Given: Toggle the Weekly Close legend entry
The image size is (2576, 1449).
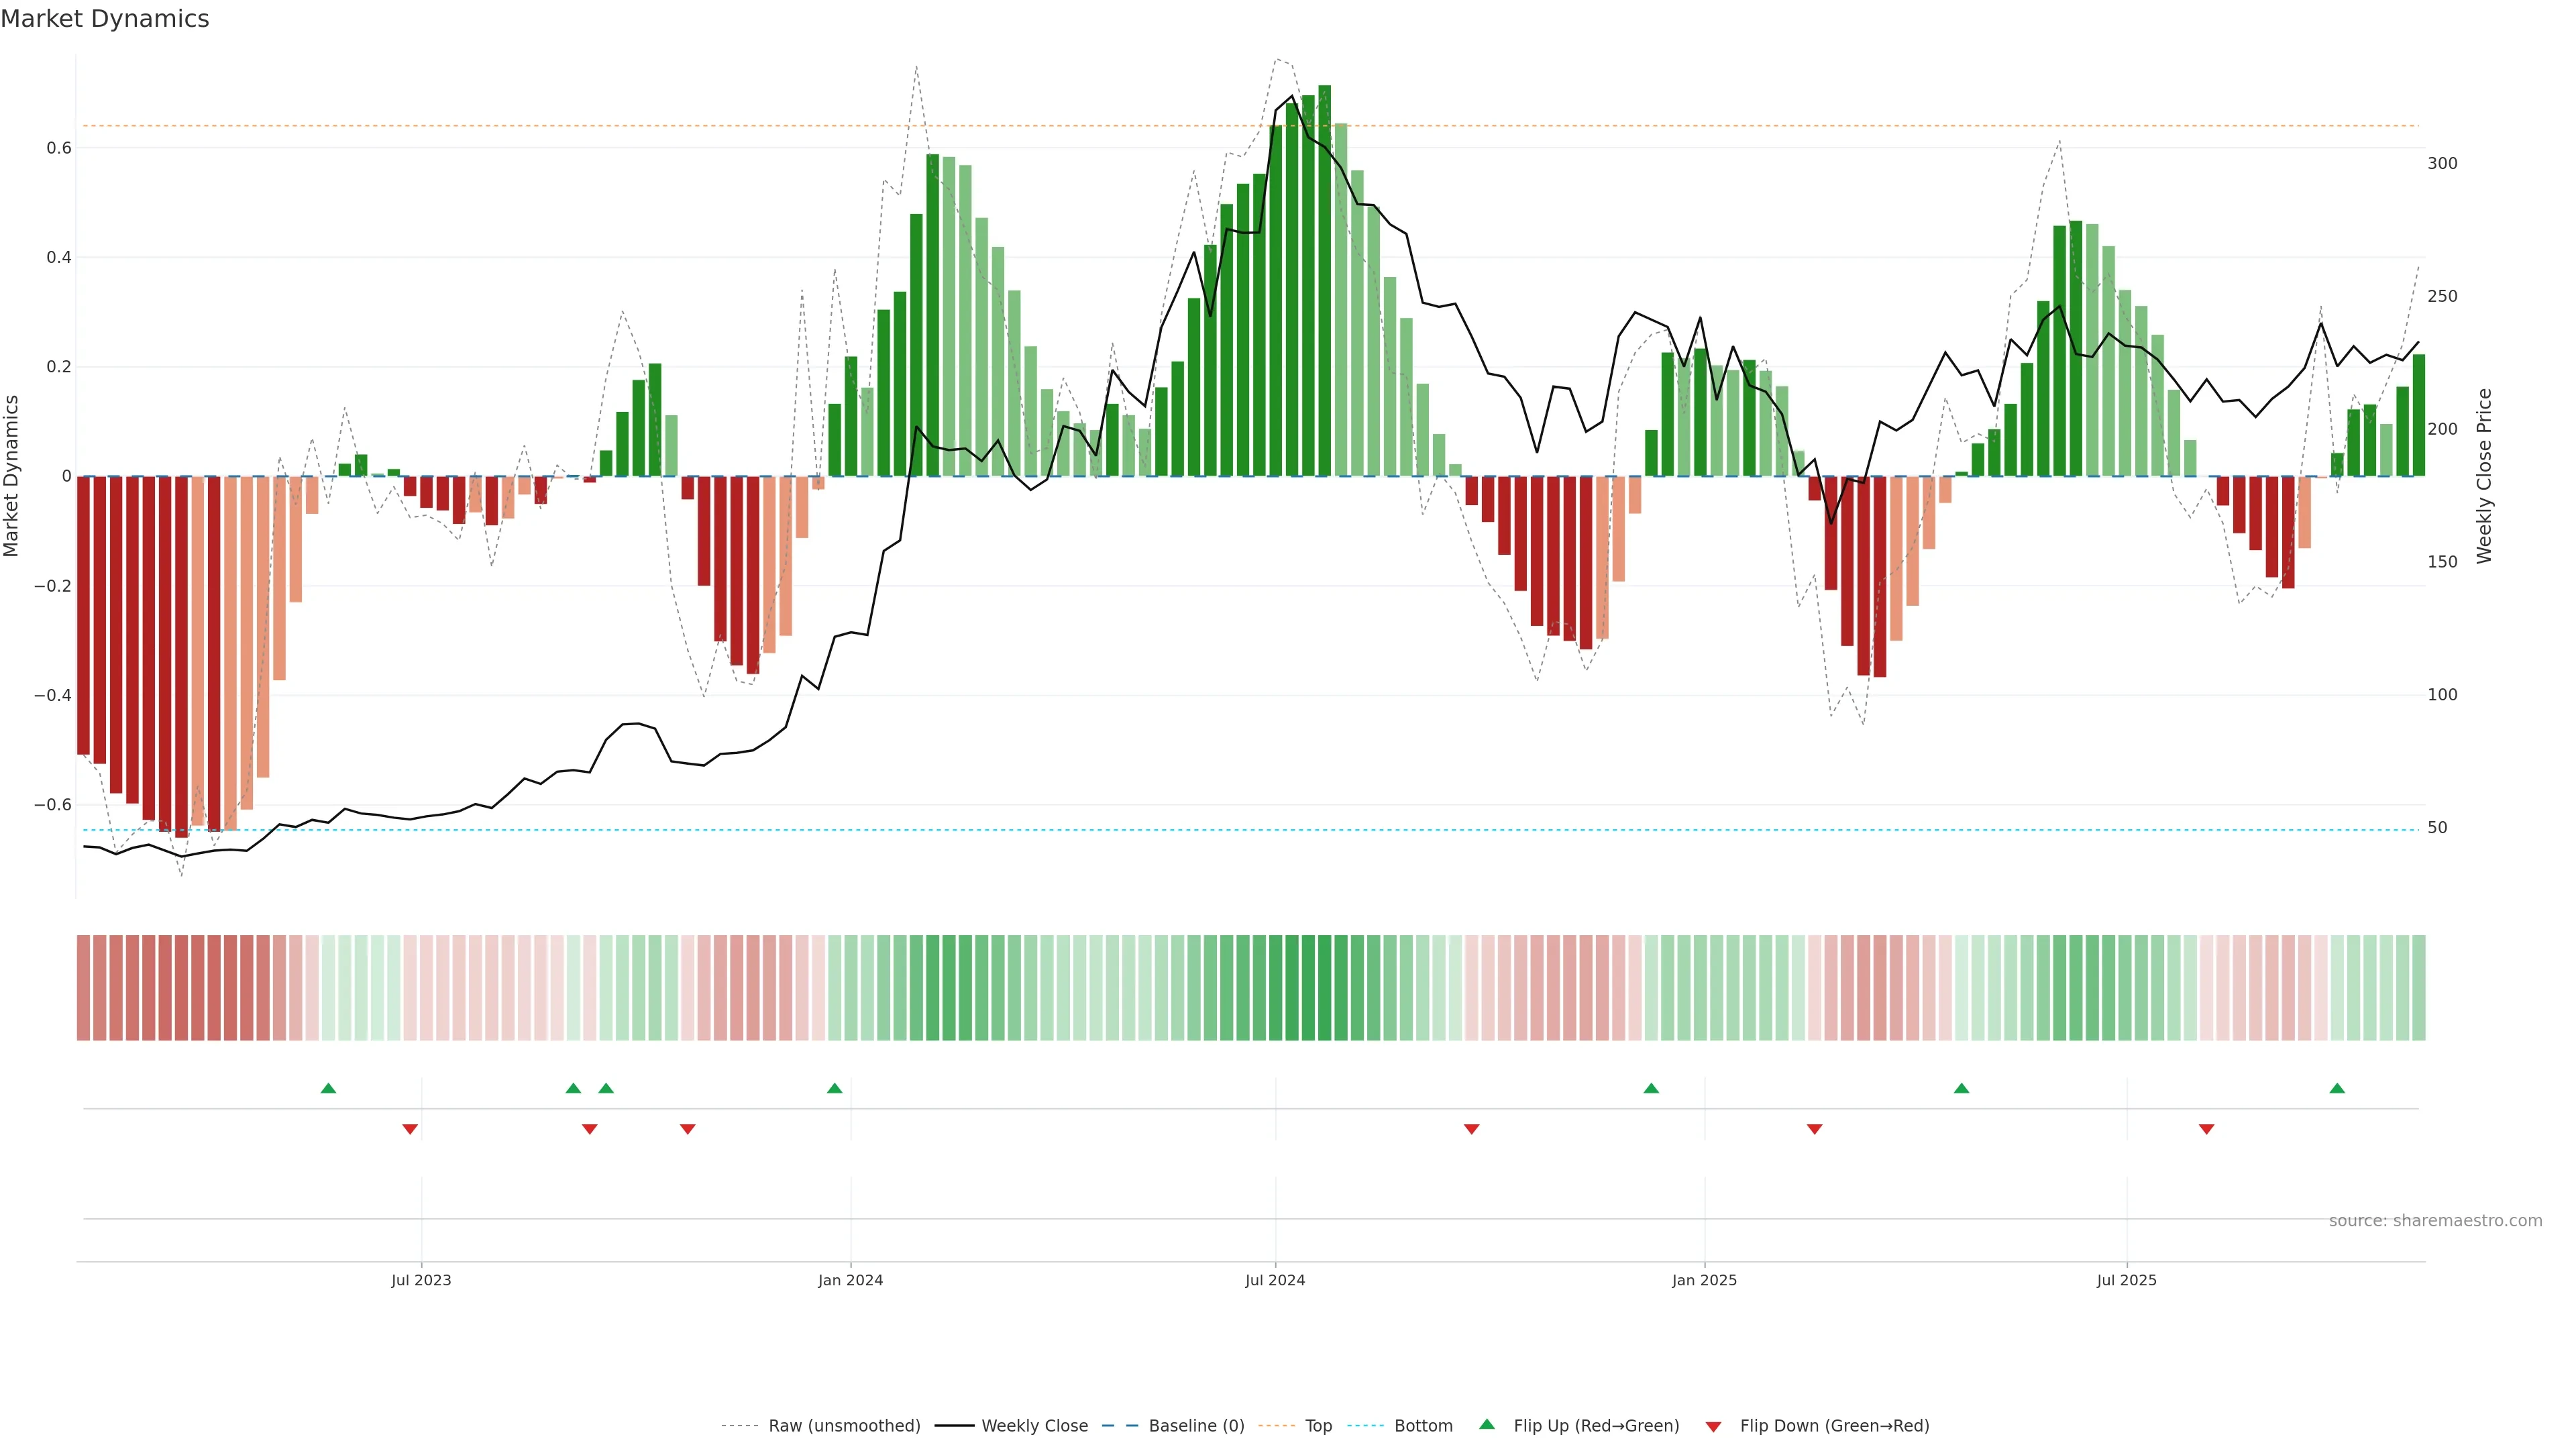Looking at the screenshot, I should (1034, 1426).
